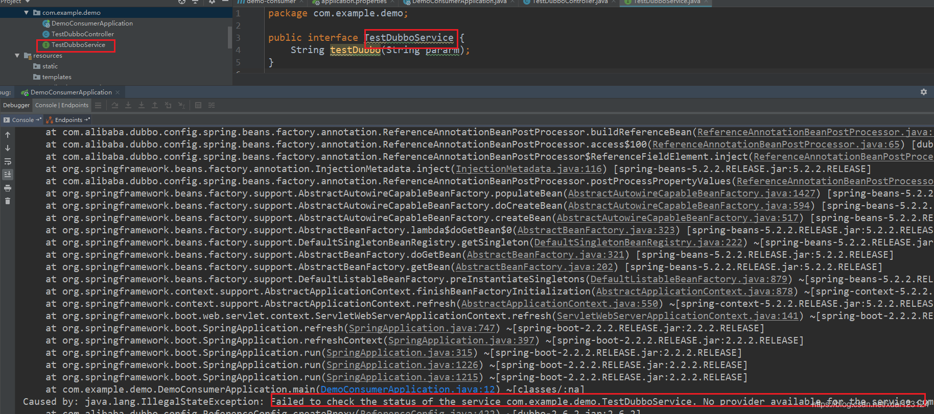Click the DemoConsumerApplication class icon in tree

(46, 23)
